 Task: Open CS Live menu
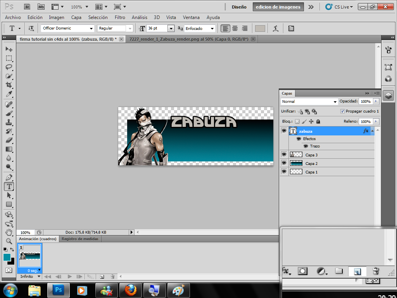pos(339,7)
